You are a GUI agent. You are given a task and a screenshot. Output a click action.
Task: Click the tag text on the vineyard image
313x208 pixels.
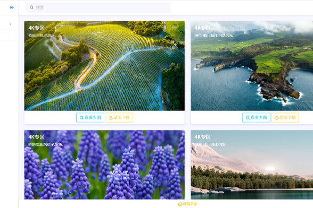(x=40, y=36)
